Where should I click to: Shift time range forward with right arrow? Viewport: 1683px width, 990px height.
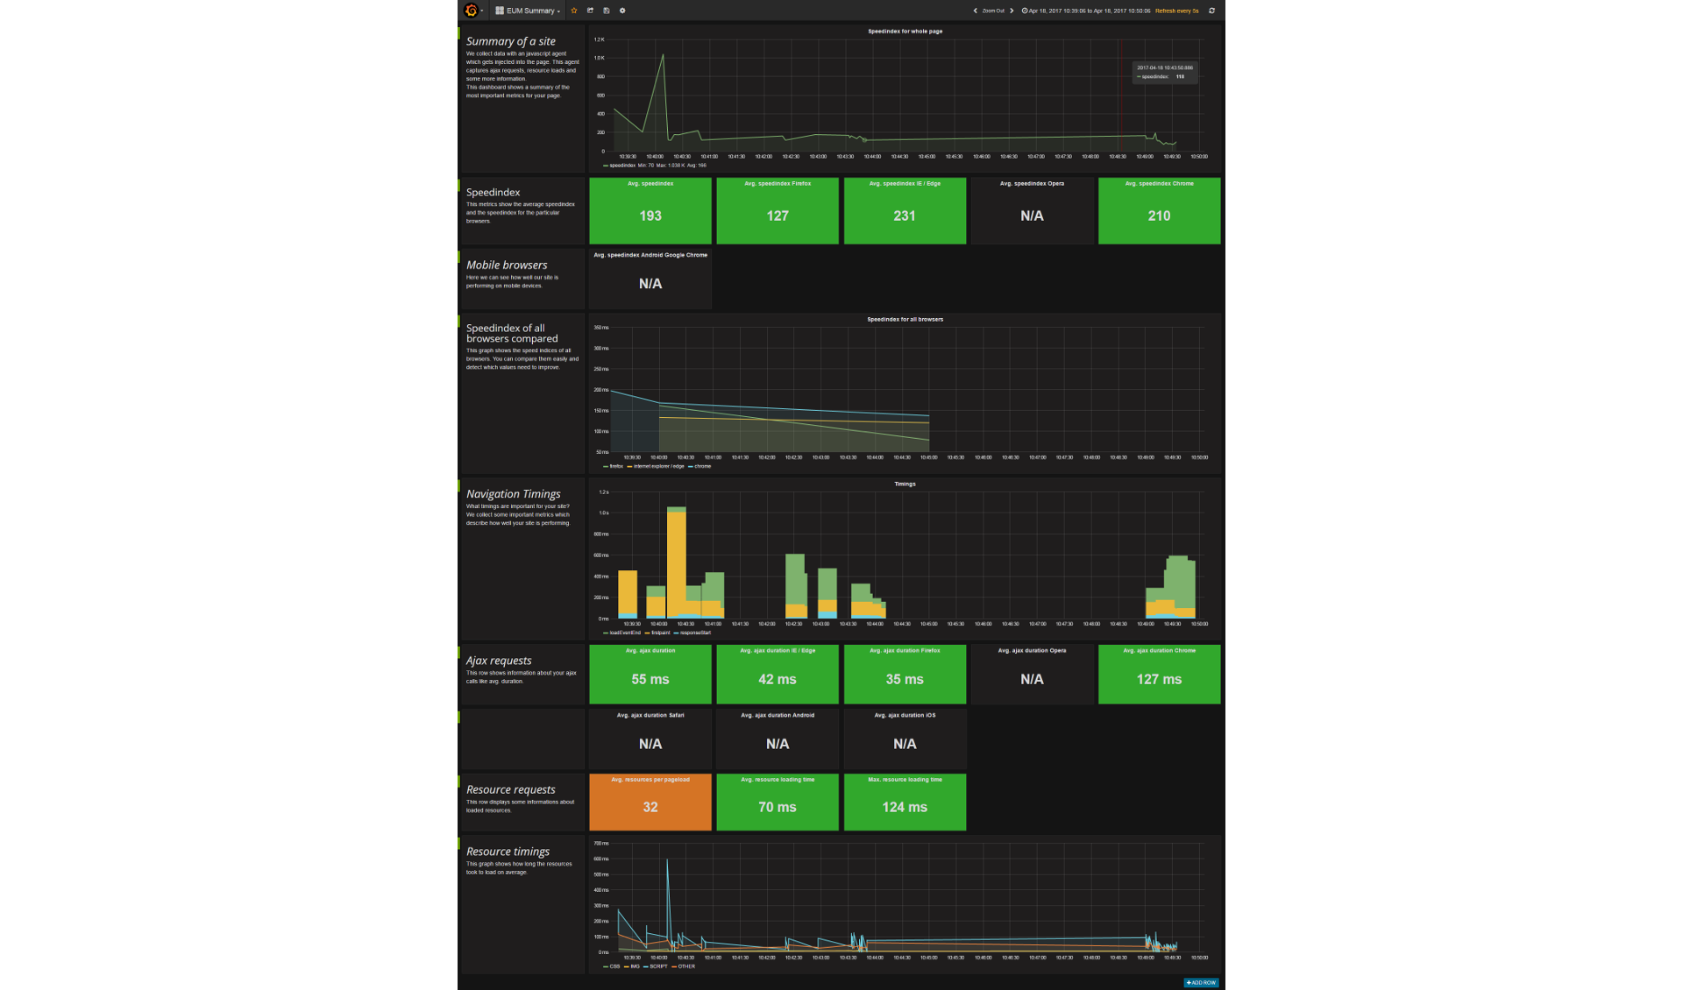(1012, 11)
